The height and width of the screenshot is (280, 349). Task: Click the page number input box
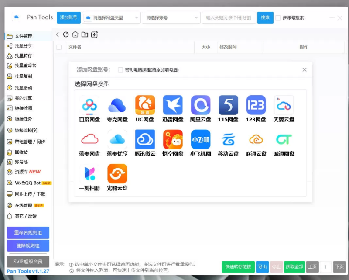(x=325, y=266)
